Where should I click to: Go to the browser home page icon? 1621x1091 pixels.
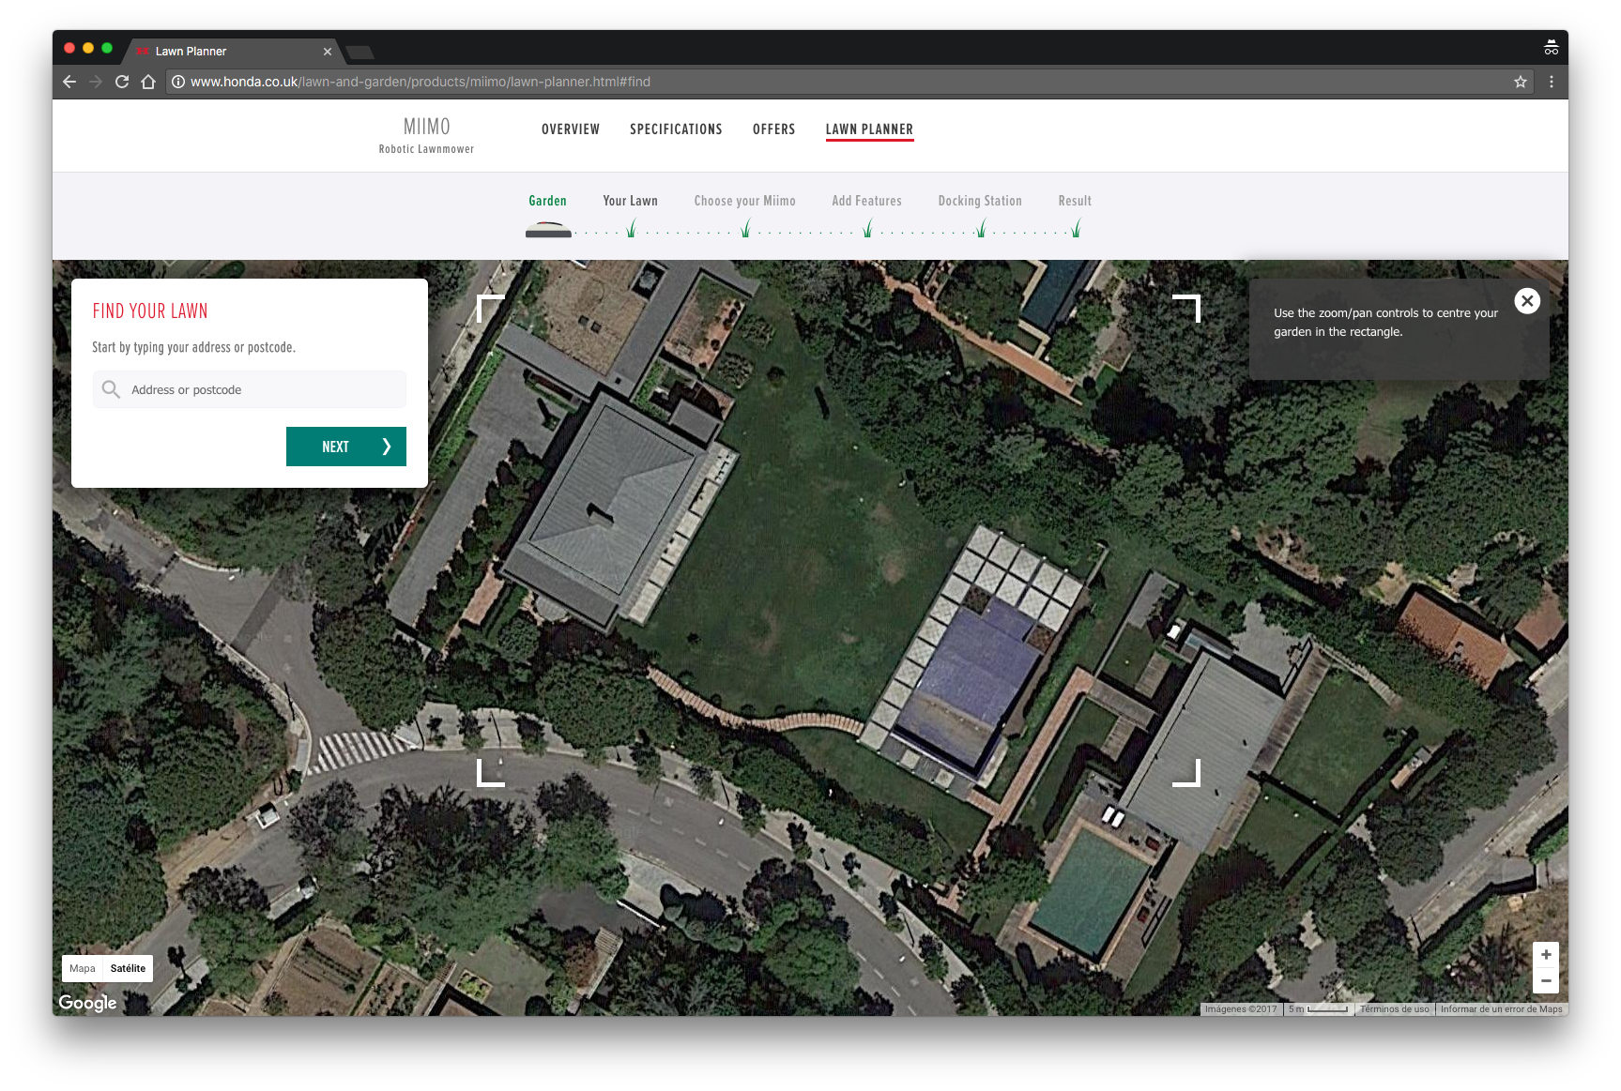coord(148,82)
